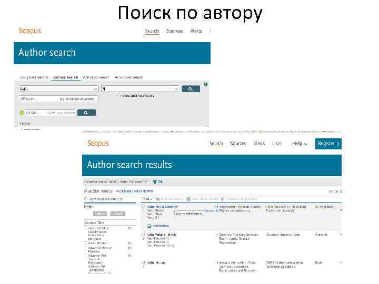
Task: Check the Acta Geodaetica source filter
Action: 86,228
